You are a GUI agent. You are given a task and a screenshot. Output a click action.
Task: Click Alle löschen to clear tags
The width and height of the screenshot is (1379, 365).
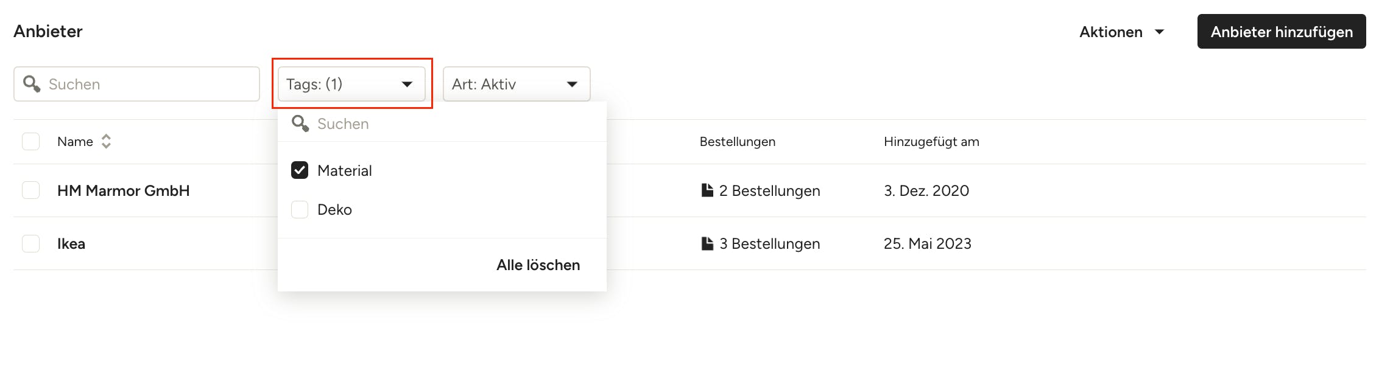point(538,265)
